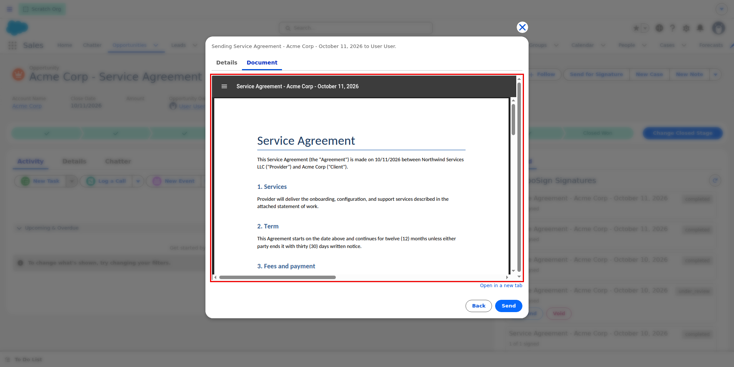This screenshot has height=367, width=734.
Task: Expand the Opportunities nav dropdown chevron
Action: point(156,45)
